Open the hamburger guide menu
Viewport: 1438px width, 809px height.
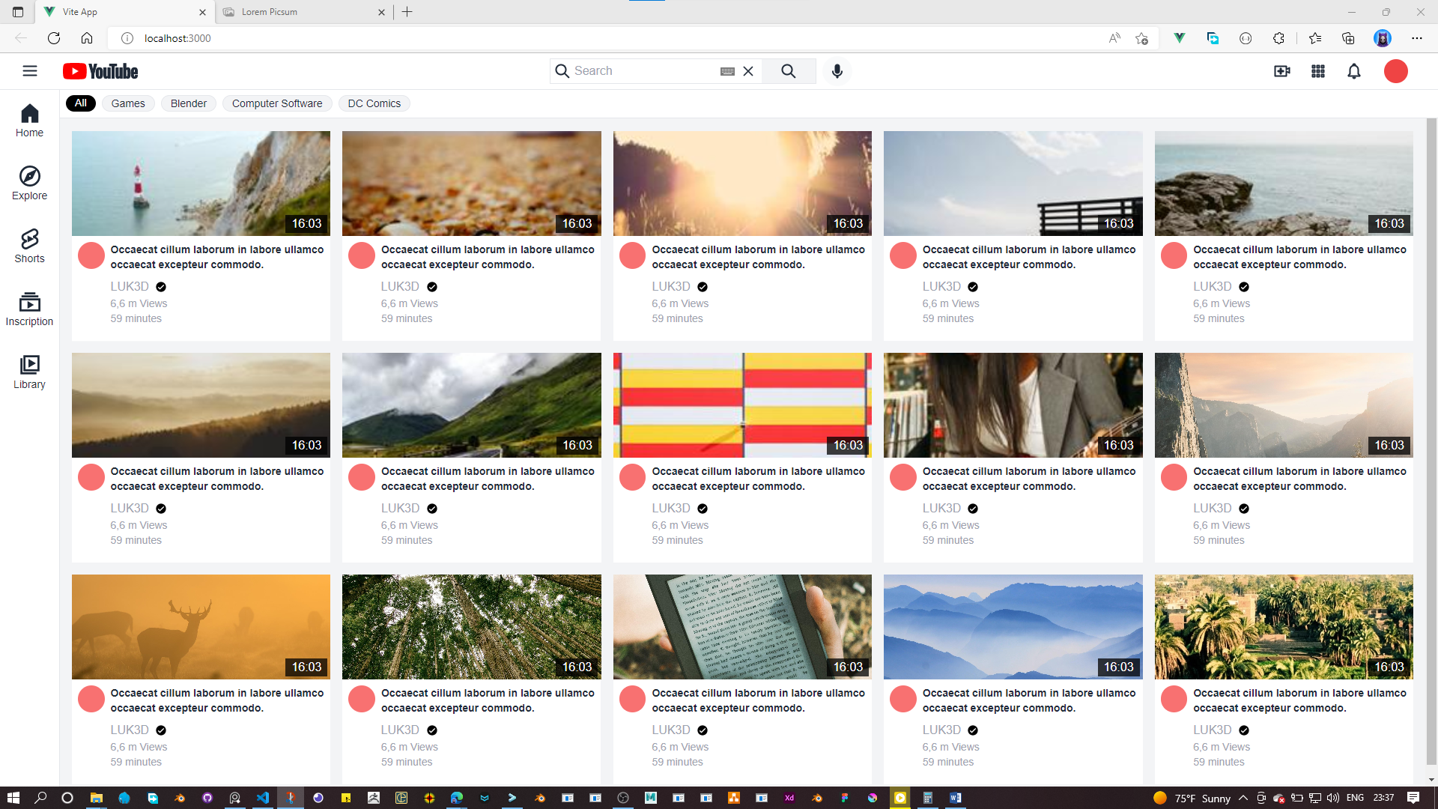30,71
